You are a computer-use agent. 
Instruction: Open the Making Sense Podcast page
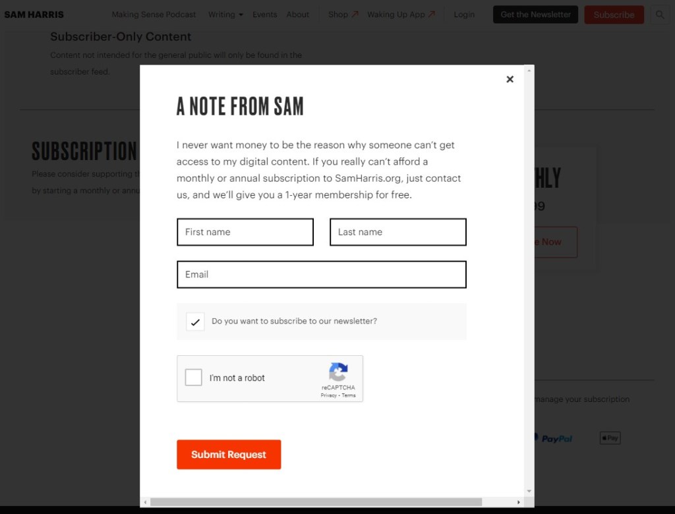(x=154, y=14)
